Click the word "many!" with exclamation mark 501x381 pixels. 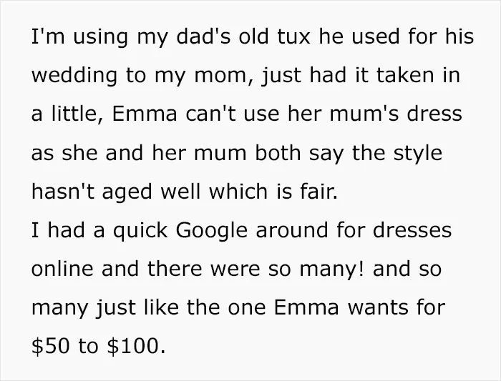click(x=331, y=269)
